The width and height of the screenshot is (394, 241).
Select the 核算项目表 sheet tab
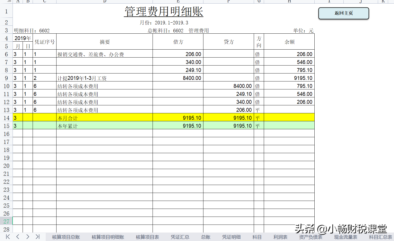[x=147, y=237]
